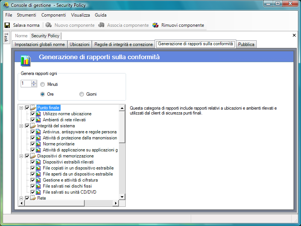Image resolution: width=301 pixels, height=226 pixels.
Task: Click the Antivirus, antispyware report icon
Action: [x=38, y=131]
